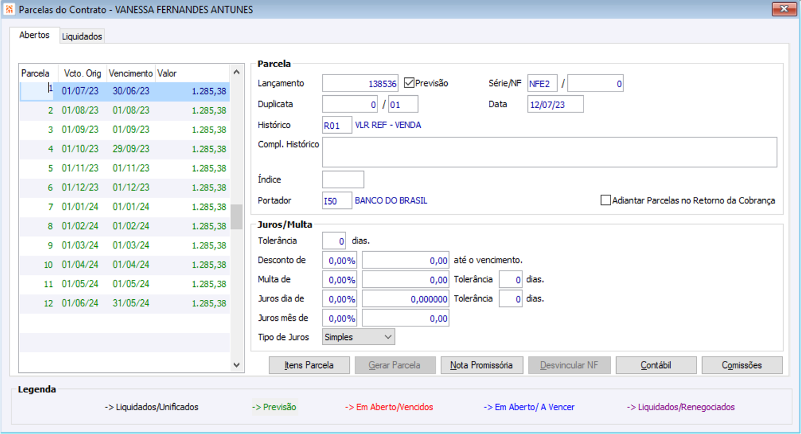Click the Compl. Histórico text area

click(x=550, y=152)
